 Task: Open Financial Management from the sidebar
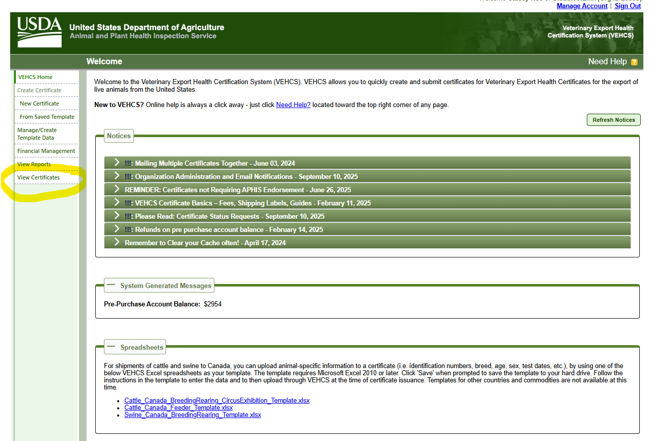point(46,150)
